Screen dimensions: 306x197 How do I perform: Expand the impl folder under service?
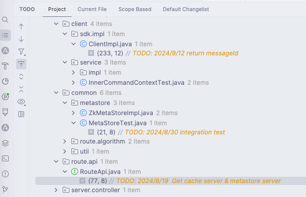(73, 72)
